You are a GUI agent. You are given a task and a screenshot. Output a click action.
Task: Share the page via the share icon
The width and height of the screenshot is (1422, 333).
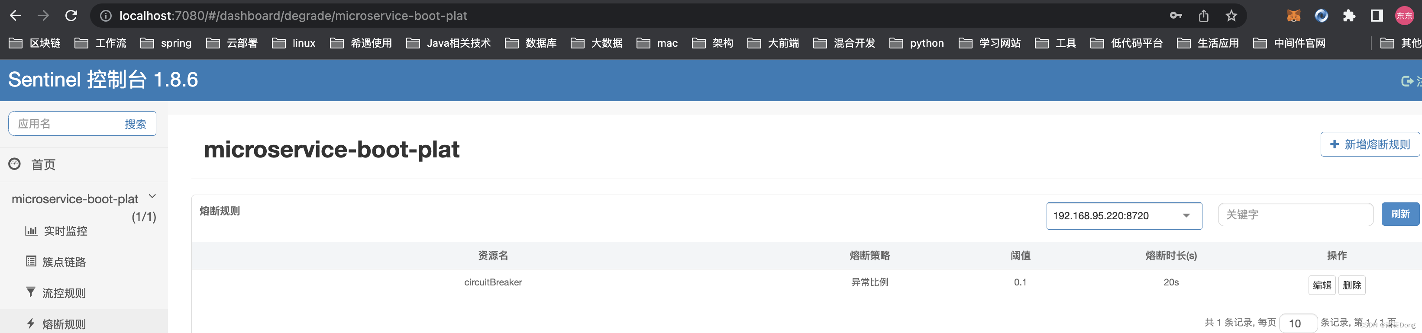tap(1204, 16)
